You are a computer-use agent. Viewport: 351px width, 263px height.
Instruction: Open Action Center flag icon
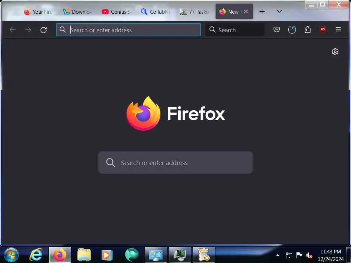(299, 255)
